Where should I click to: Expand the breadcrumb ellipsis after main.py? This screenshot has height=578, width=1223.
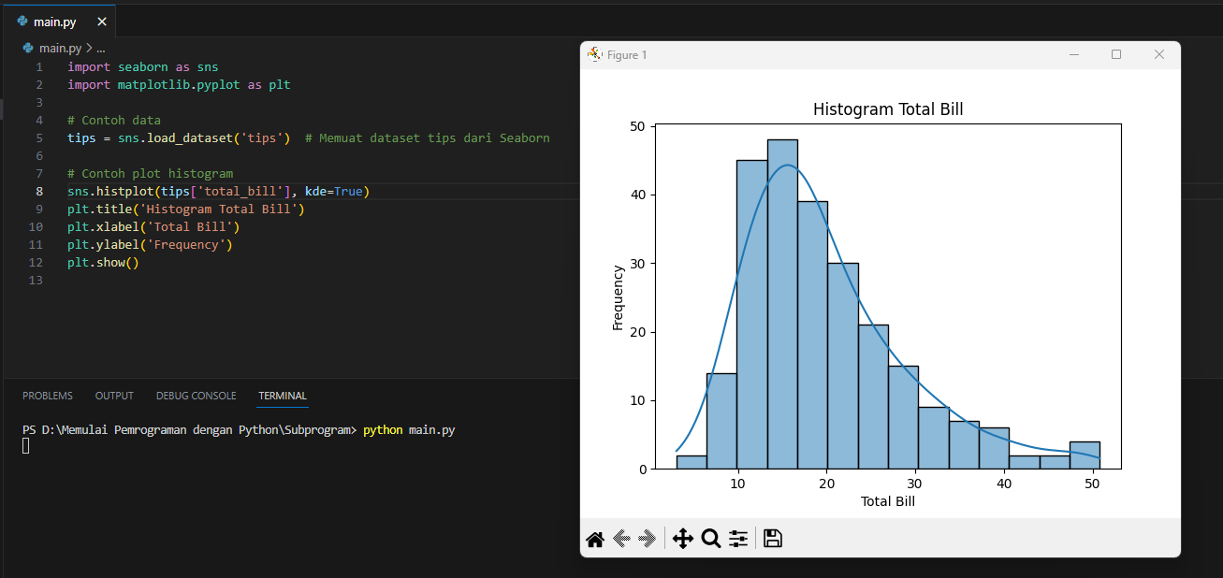[x=101, y=48]
